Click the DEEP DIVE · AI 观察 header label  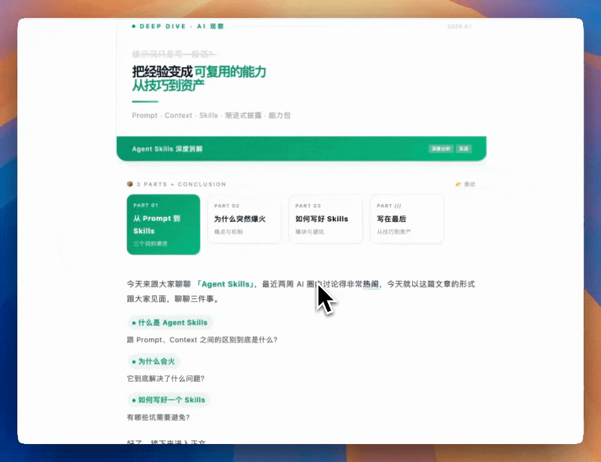click(x=181, y=26)
